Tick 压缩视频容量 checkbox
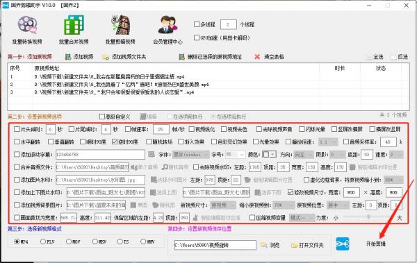Screen dimensions: 417x263 (x=252, y=218)
